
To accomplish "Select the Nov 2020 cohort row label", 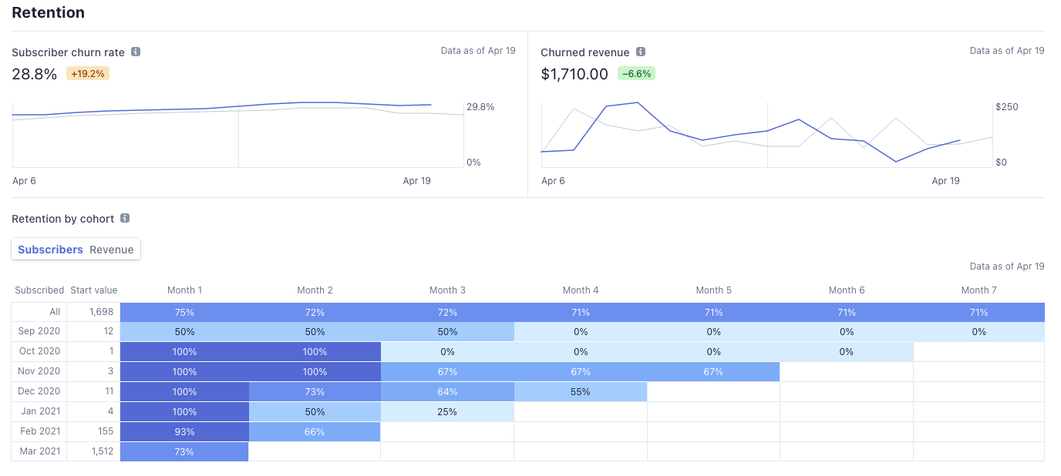I will pyautogui.click(x=39, y=372).
